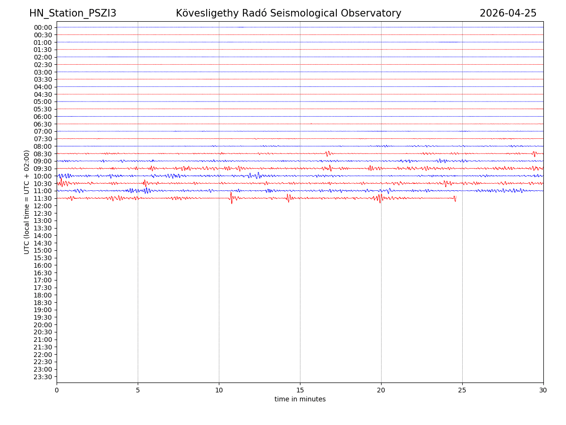Click the red spike at start of 10:30 trace
This screenshot has width=566, height=425.
click(x=61, y=182)
